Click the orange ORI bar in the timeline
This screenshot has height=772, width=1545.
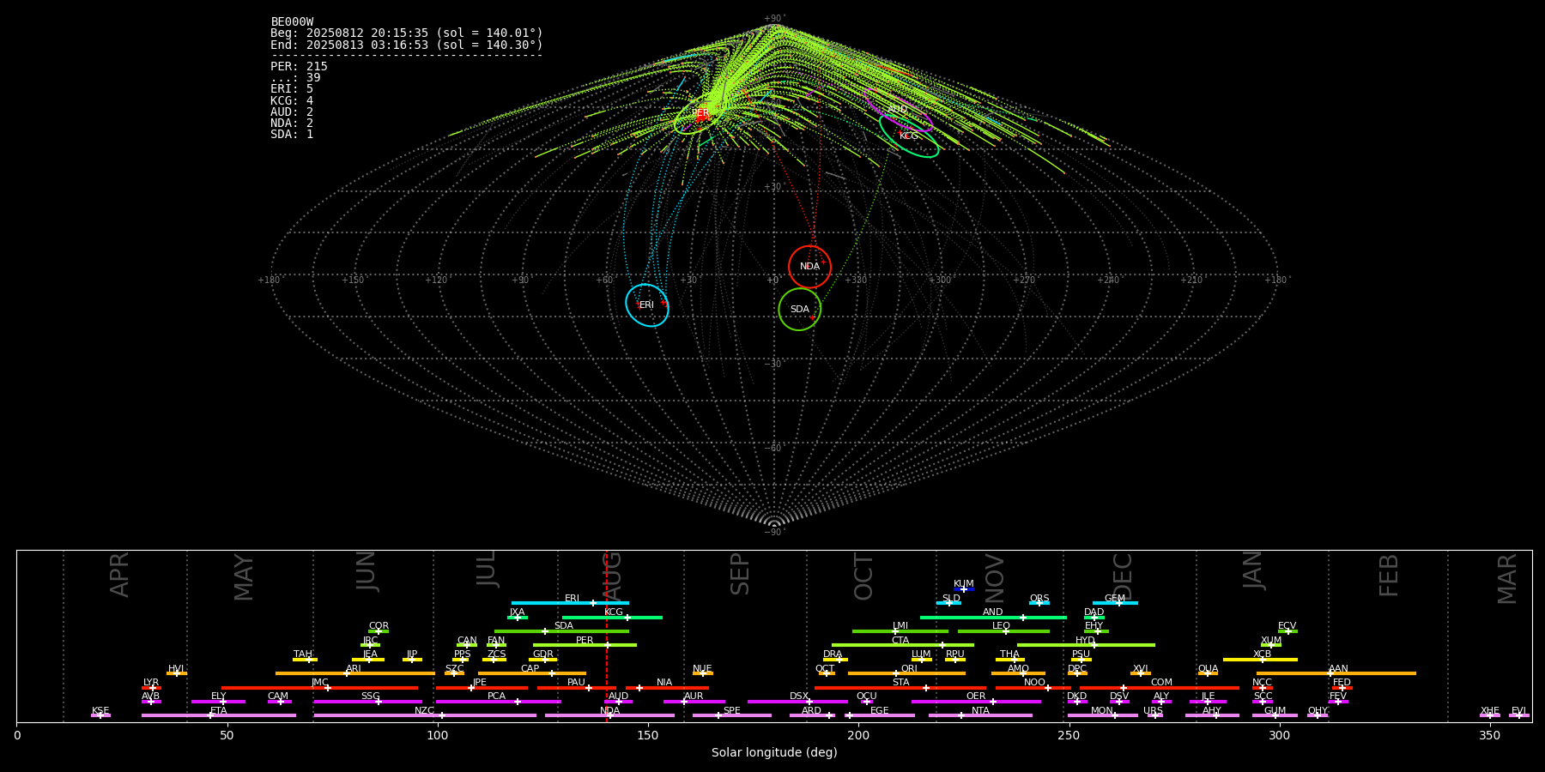[906, 673]
